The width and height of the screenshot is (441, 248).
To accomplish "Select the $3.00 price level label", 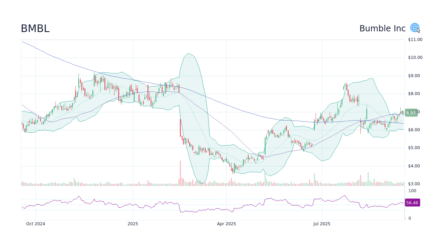I will 413,184.
